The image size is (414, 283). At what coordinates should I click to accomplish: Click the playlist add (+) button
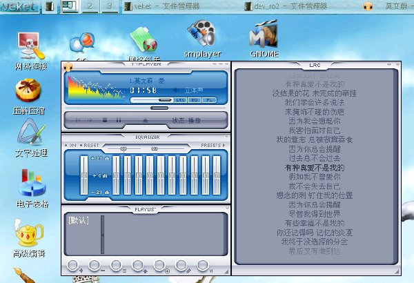(x=73, y=266)
